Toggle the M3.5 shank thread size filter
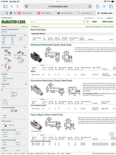 (x=4, y=38)
